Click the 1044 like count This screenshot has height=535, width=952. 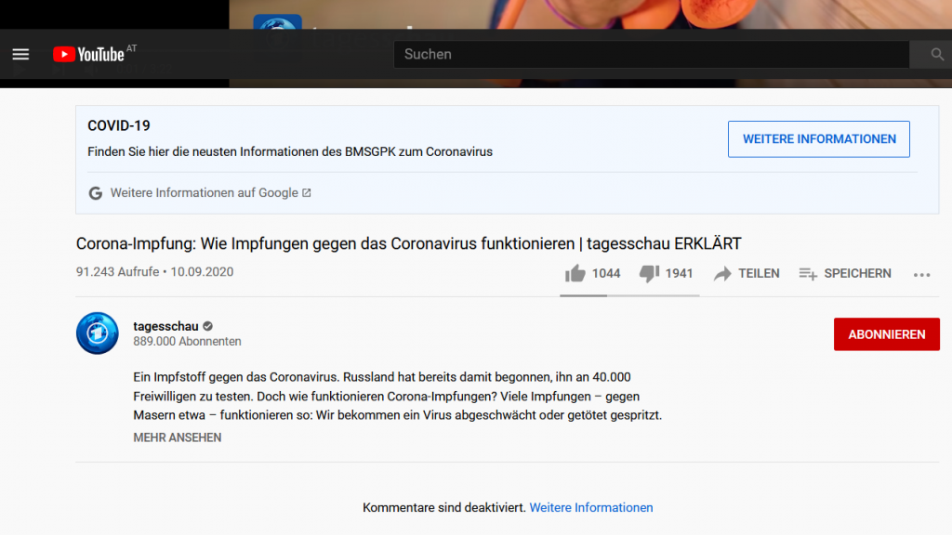(606, 274)
